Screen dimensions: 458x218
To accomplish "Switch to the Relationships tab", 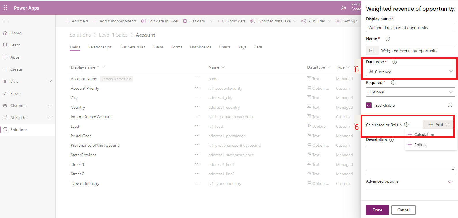I will 100,47.
